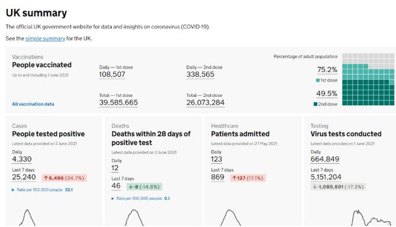Click the 1st dose legend swatch

318,80
